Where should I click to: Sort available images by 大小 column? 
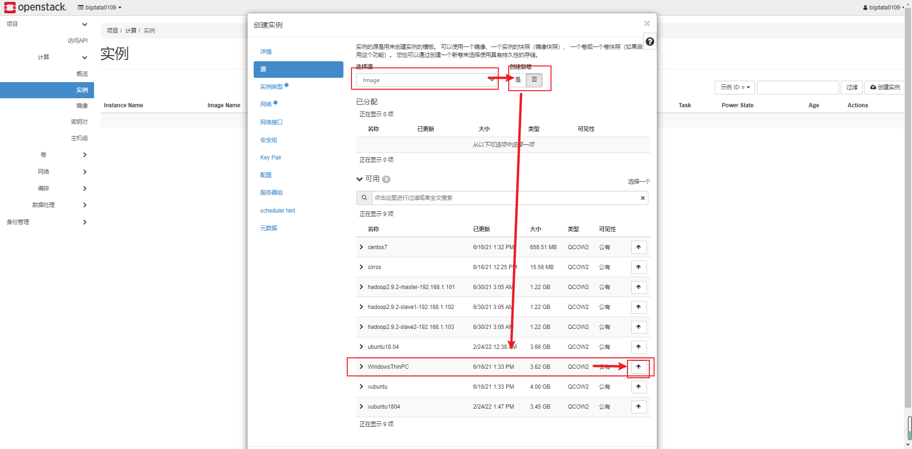535,229
